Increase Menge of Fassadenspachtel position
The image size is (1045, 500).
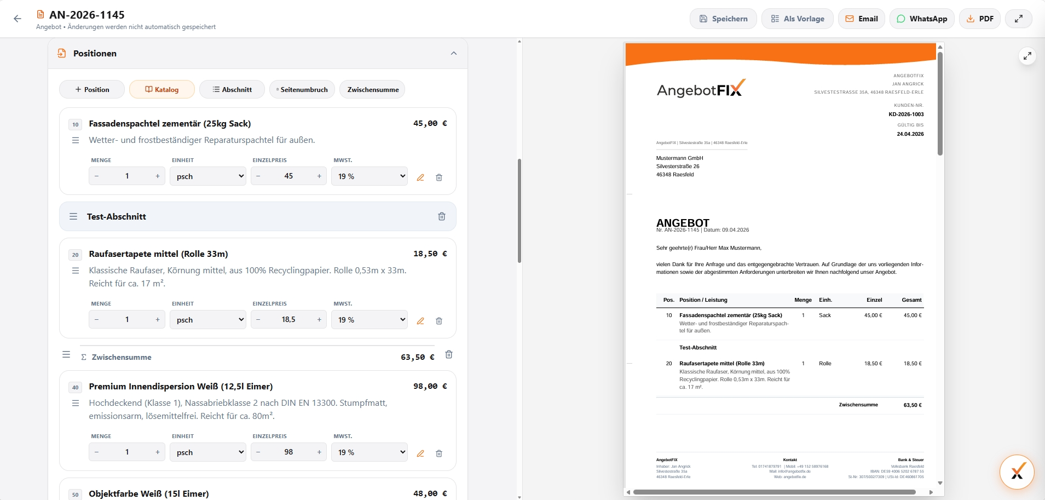tap(158, 176)
